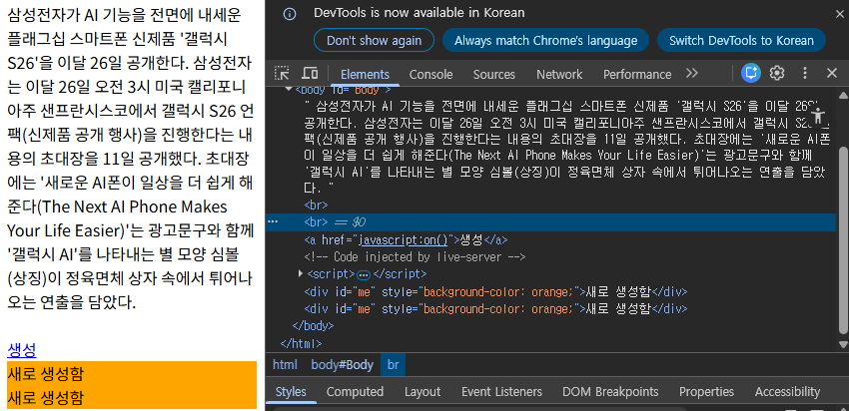Click body#Body in the breadcrumb bar
This screenshot has height=411, width=849.
(343, 364)
